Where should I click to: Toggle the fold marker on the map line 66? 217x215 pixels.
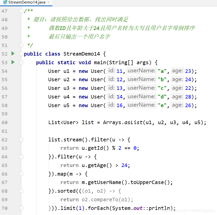coord(21,174)
